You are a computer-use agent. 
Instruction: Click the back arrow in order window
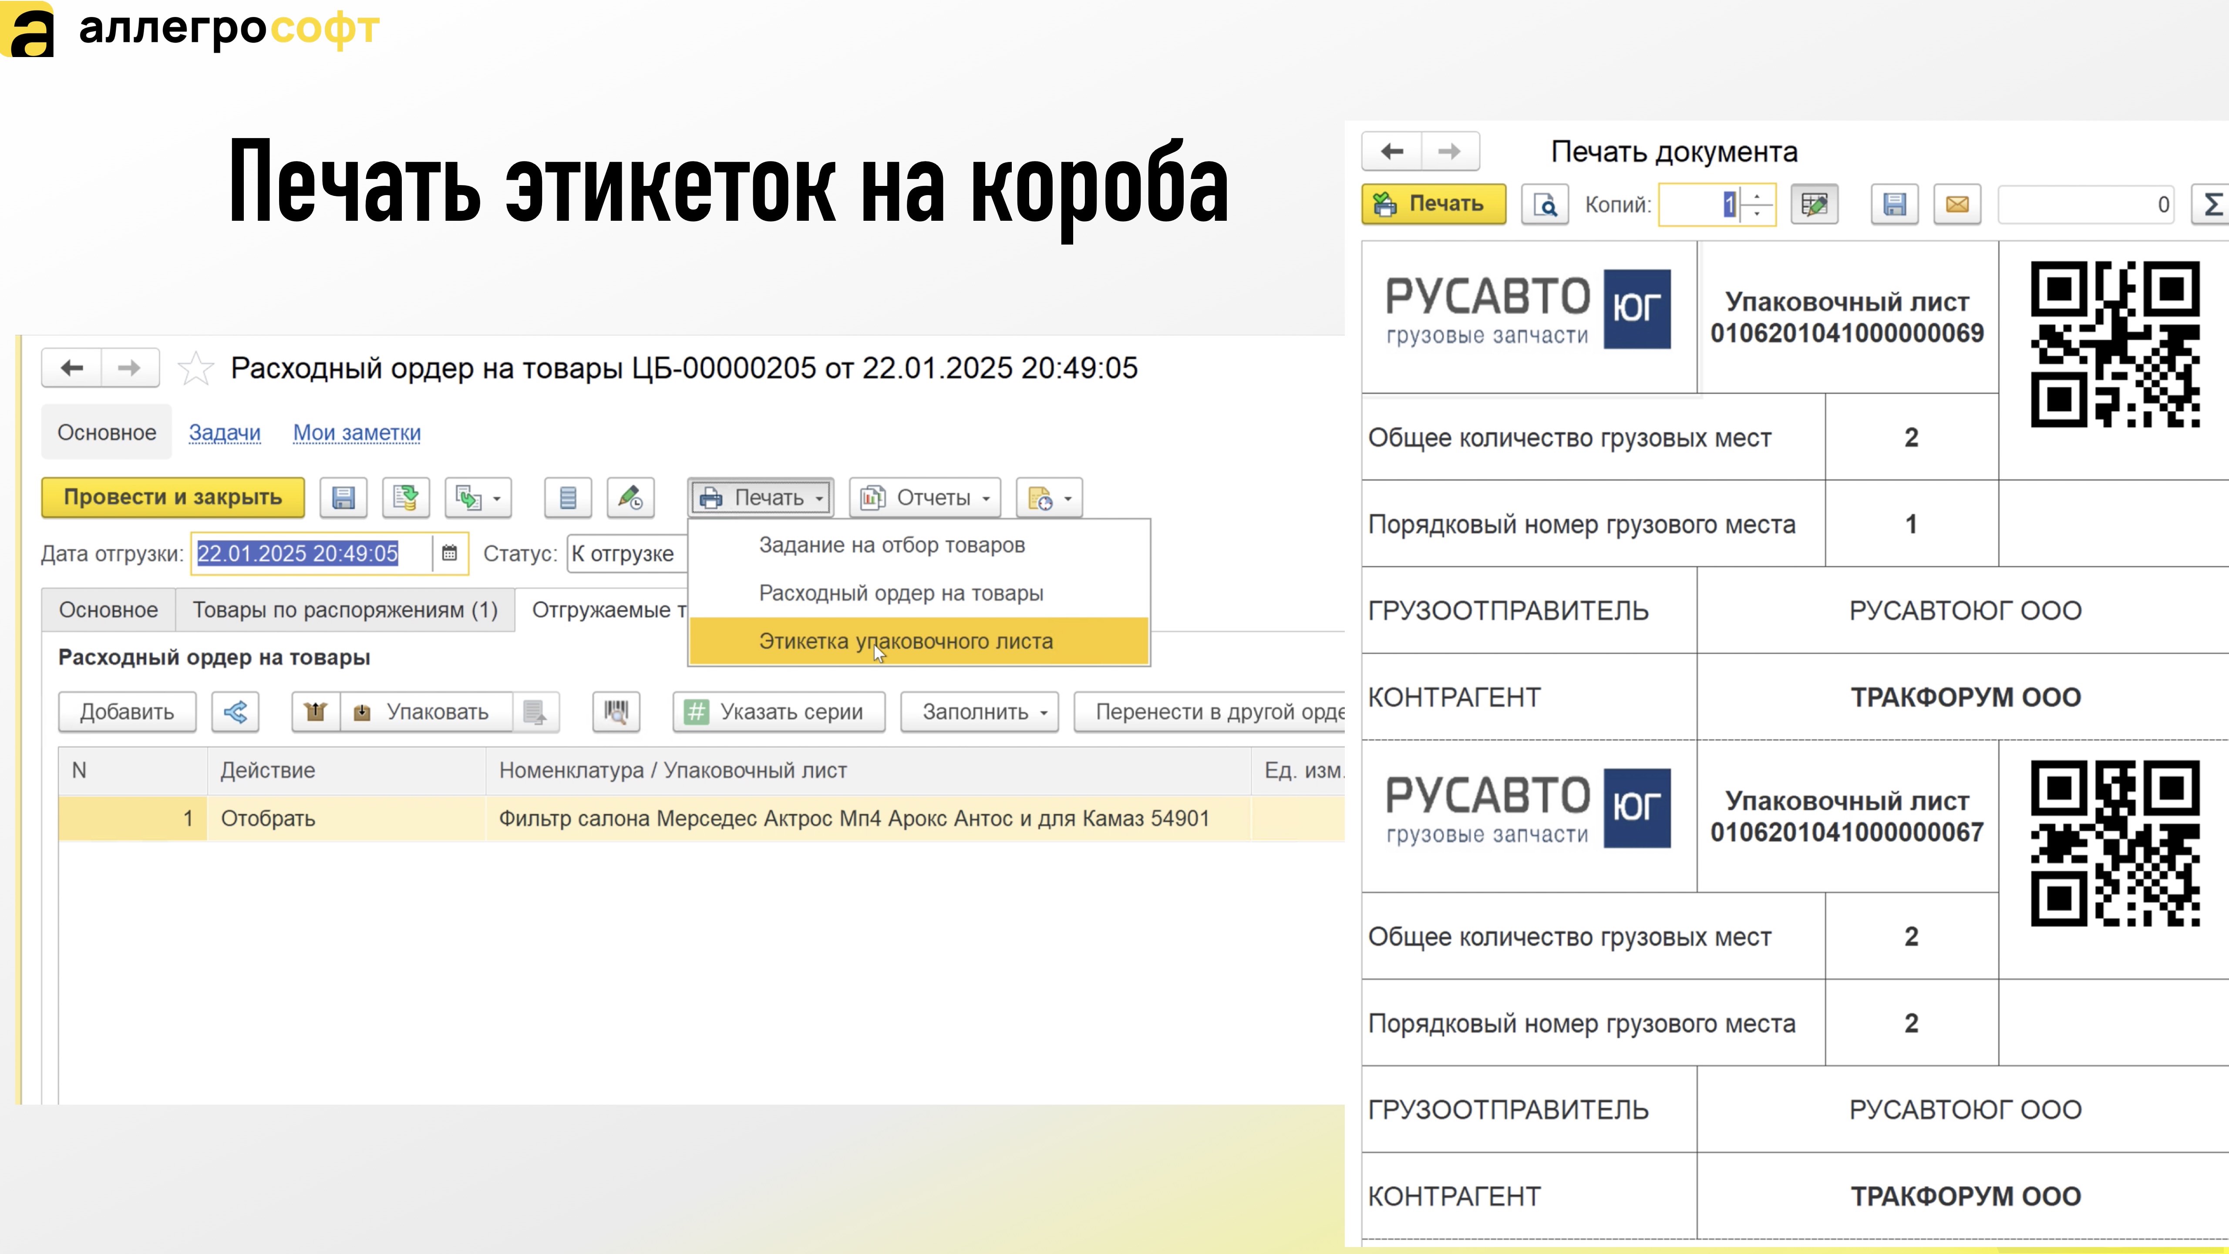[72, 368]
